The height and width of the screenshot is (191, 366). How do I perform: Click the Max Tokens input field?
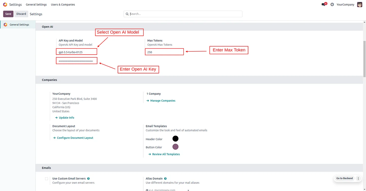(x=164, y=52)
